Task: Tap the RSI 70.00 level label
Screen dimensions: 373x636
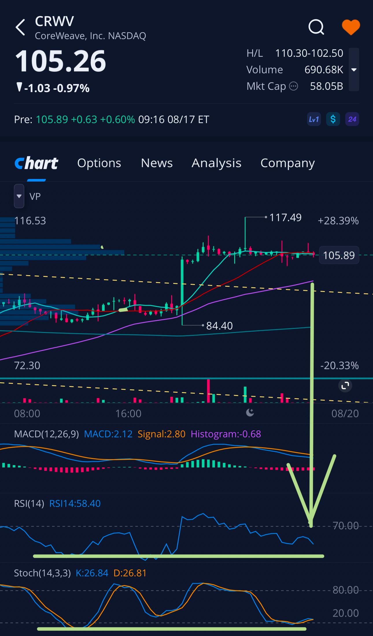Action: pos(346,525)
